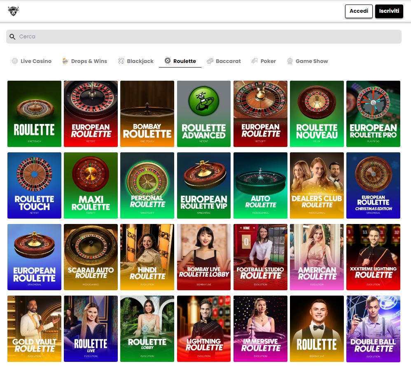Click the magnifying glass search icon

(12, 37)
